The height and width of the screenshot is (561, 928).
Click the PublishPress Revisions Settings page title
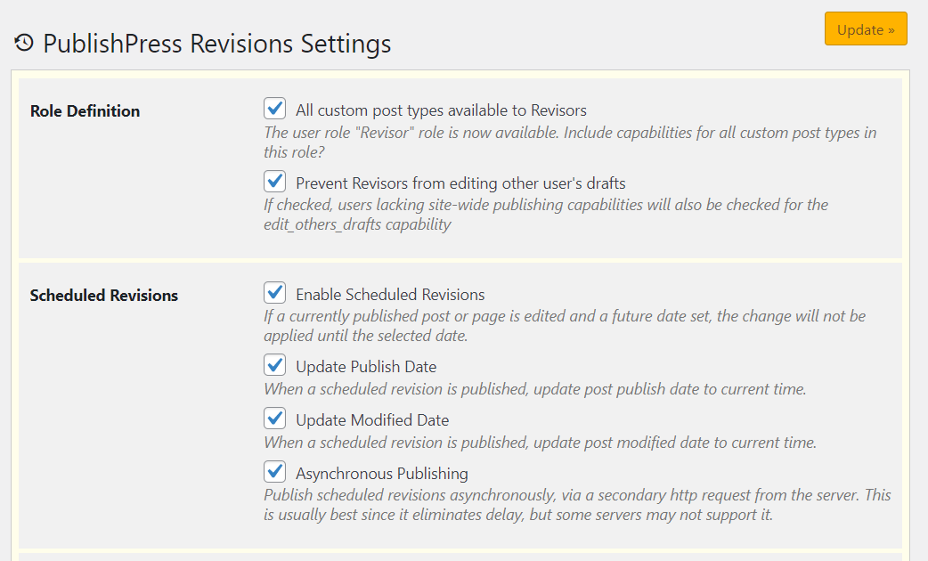pyautogui.click(x=216, y=44)
